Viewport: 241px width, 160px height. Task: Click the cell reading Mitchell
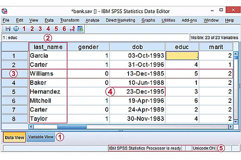click(x=48, y=100)
